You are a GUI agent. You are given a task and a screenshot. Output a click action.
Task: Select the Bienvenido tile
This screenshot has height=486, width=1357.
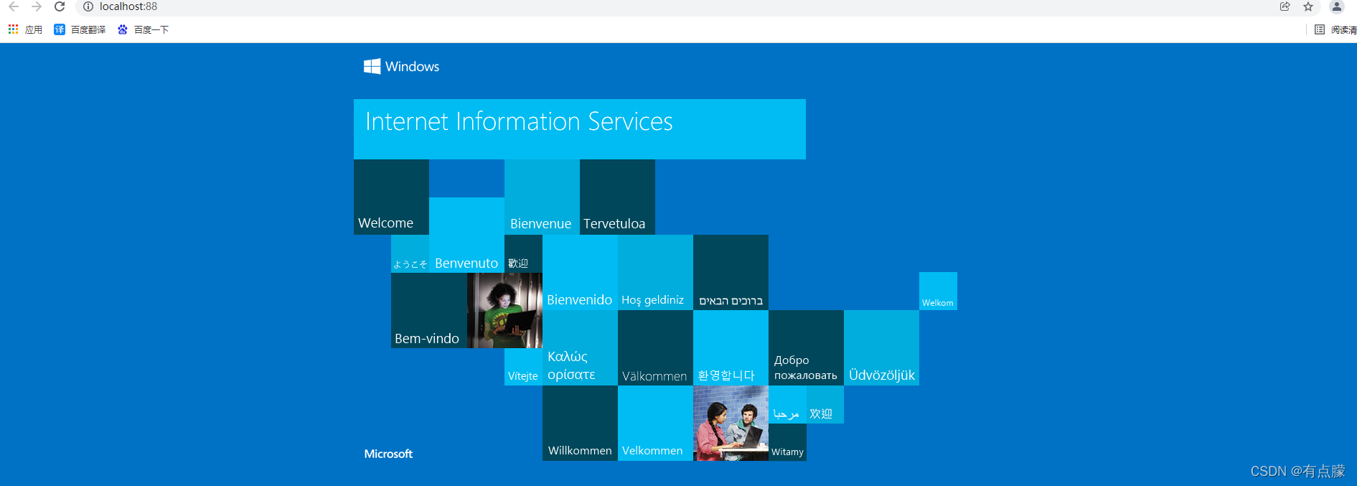pyautogui.click(x=580, y=273)
